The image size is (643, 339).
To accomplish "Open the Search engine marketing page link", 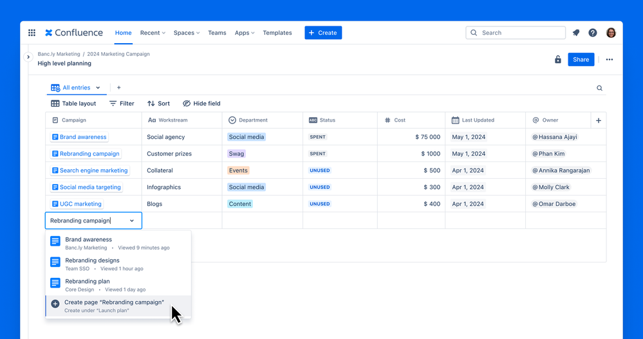I will pos(90,170).
